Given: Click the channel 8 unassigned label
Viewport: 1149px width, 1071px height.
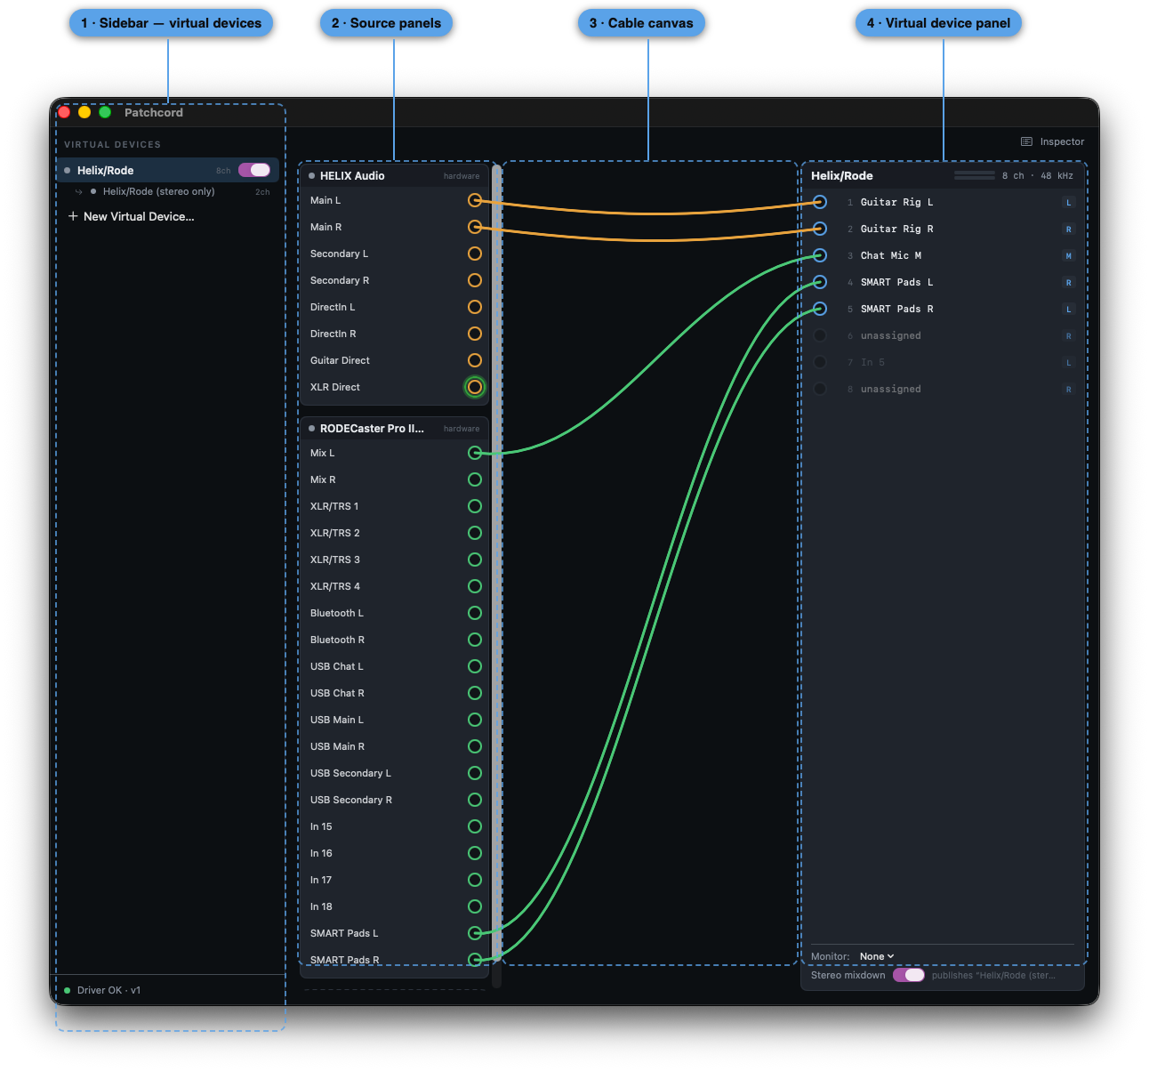Looking at the screenshot, I should click(890, 389).
